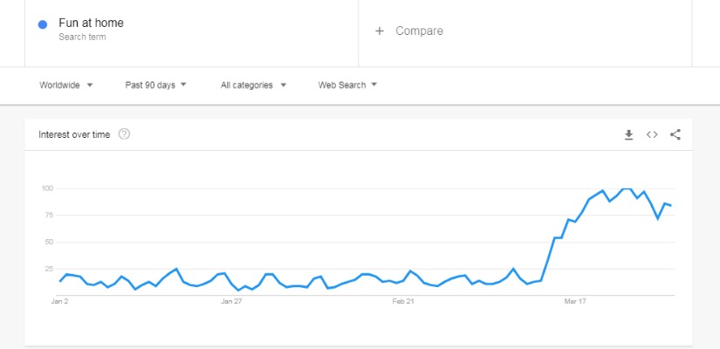The width and height of the screenshot is (720, 349).
Task: Download the interest over time chart data
Action: pos(628,134)
